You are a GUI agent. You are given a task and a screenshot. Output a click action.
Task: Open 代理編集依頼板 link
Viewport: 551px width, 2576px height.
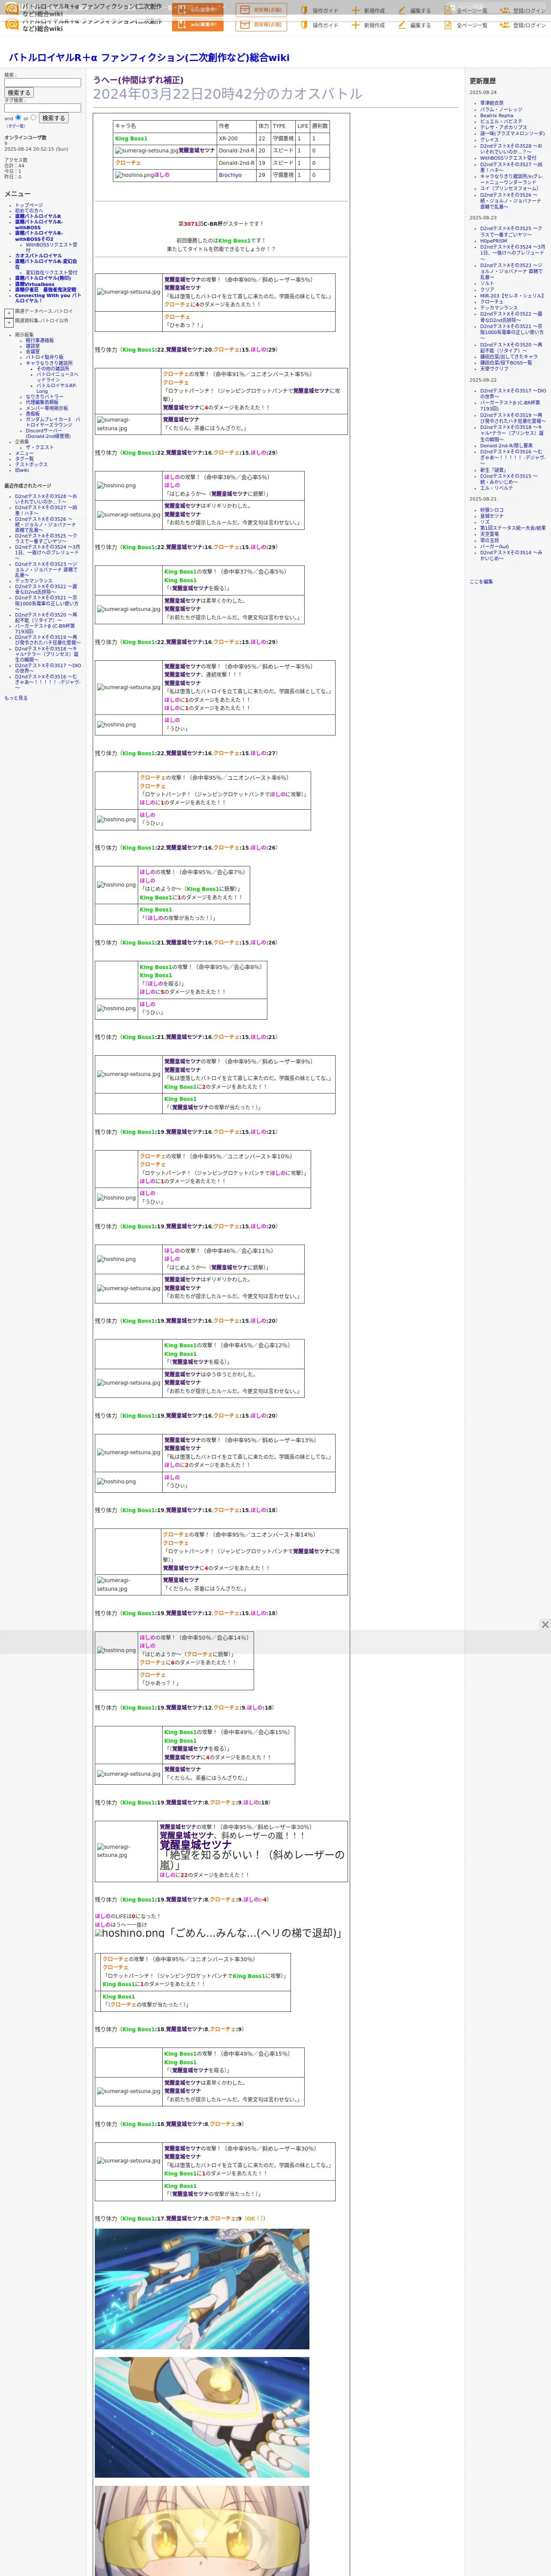[x=42, y=403]
